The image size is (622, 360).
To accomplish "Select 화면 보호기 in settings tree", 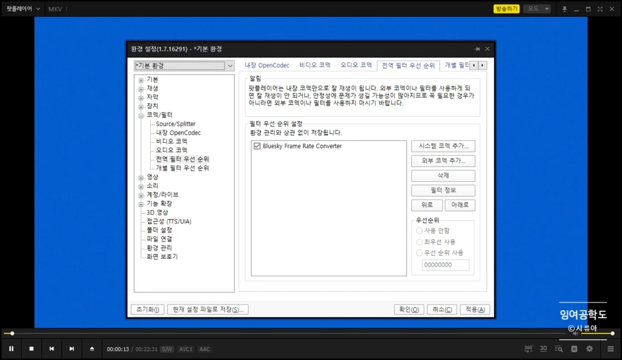I will tap(162, 257).
